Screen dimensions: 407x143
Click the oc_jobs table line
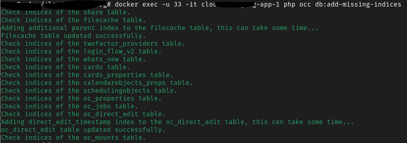click(x=69, y=106)
